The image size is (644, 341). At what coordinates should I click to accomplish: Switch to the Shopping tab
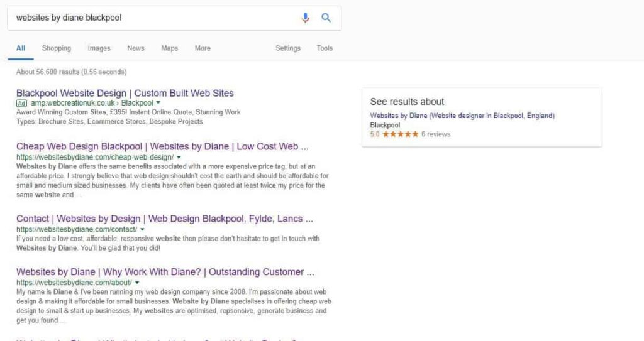(x=56, y=48)
